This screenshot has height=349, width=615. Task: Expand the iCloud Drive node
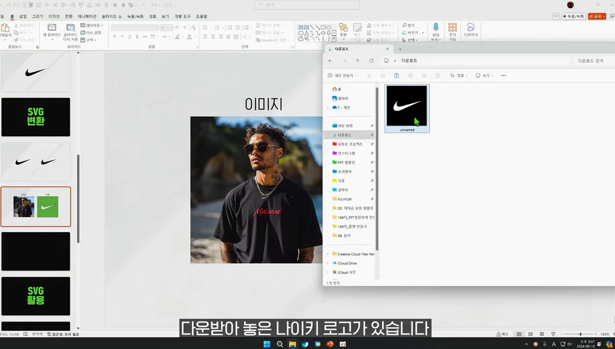[x=328, y=263]
